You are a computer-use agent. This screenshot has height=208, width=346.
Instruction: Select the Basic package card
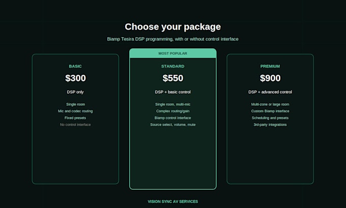pos(75,119)
